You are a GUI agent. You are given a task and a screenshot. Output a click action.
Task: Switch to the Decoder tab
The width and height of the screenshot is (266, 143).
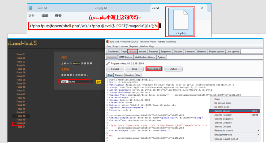(x=178, y=52)
